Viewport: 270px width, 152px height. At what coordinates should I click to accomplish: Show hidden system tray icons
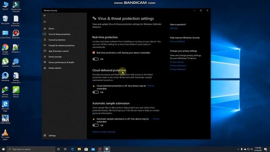pos(238,149)
